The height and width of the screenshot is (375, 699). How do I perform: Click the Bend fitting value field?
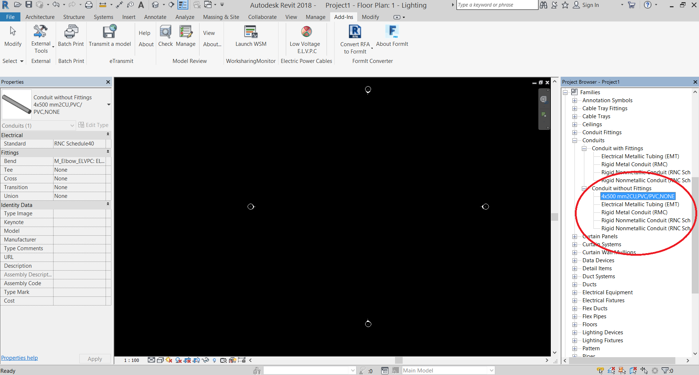(79, 161)
